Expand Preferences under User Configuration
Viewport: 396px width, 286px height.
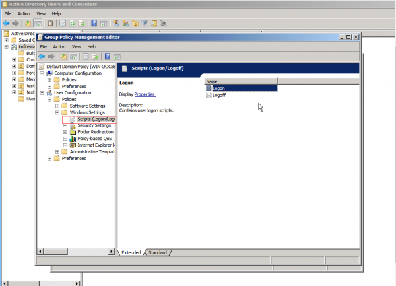coord(49,159)
